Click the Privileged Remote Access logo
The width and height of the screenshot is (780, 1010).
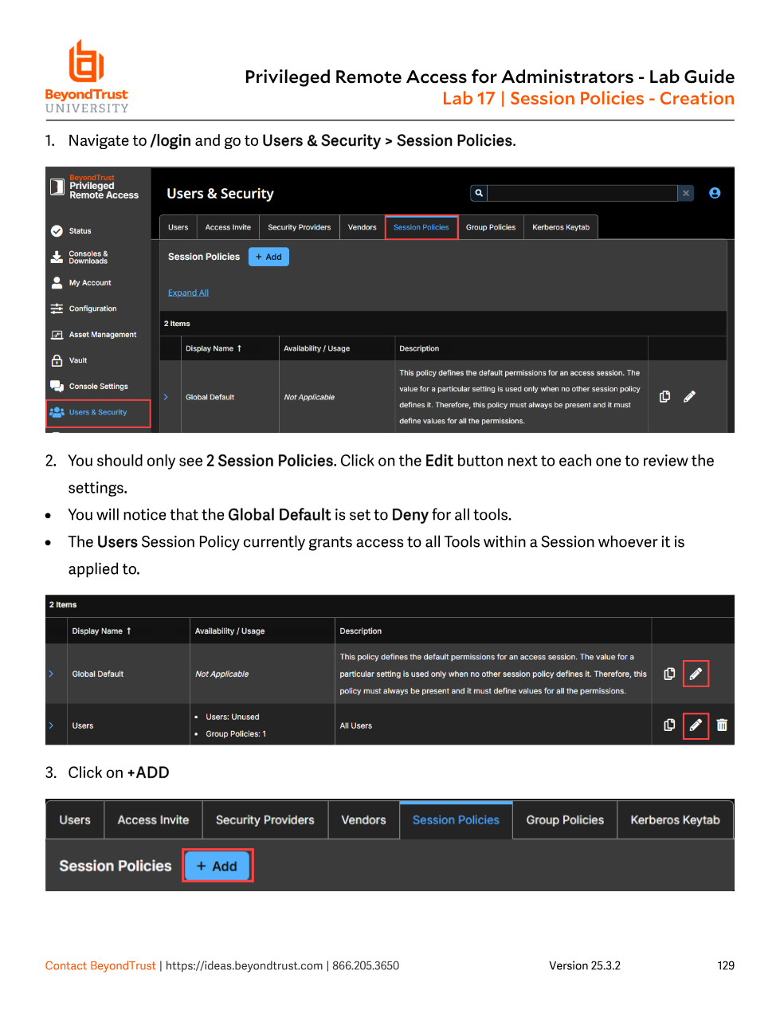click(x=95, y=188)
